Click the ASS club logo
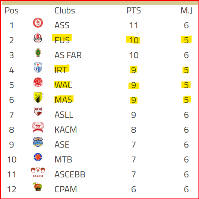199x199 pixels. point(38,23)
